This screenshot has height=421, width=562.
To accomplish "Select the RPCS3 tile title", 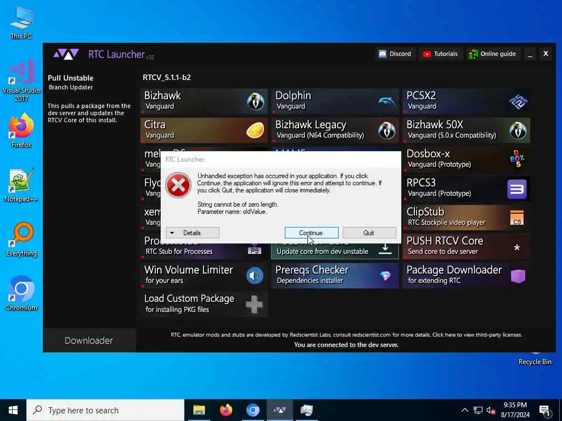I will click(x=421, y=183).
